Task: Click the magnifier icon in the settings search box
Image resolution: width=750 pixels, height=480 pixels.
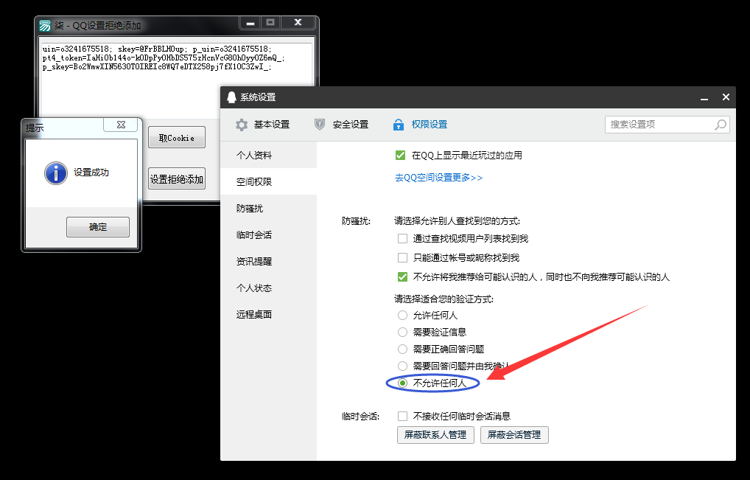Action: pyautogui.click(x=721, y=125)
